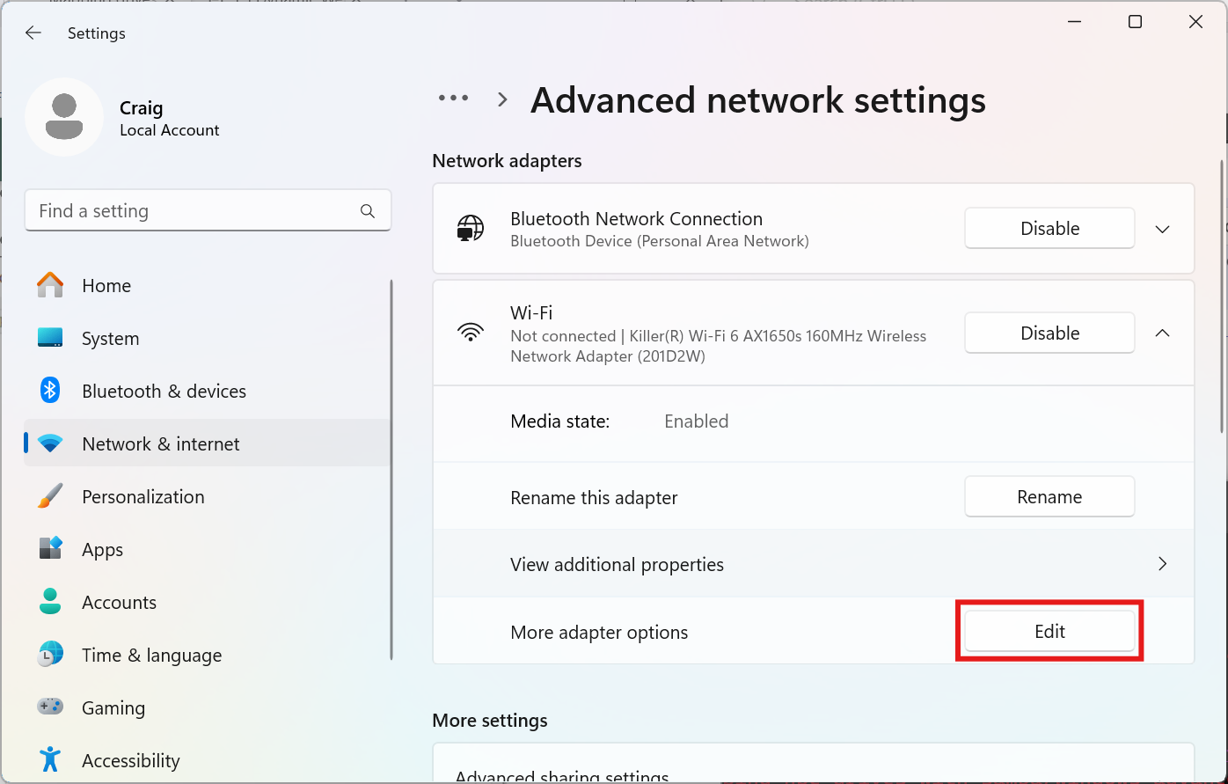This screenshot has height=784, width=1228.
Task: Open breadcrumb ellipsis menu
Action: [x=454, y=99]
